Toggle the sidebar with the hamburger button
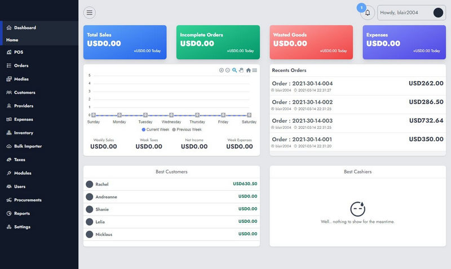The image size is (451, 269). click(90, 12)
